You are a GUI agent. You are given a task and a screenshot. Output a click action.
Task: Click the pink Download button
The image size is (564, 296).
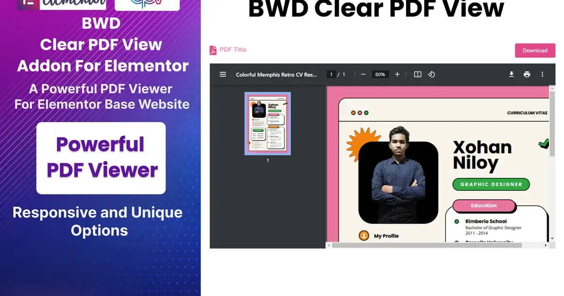[x=535, y=50]
